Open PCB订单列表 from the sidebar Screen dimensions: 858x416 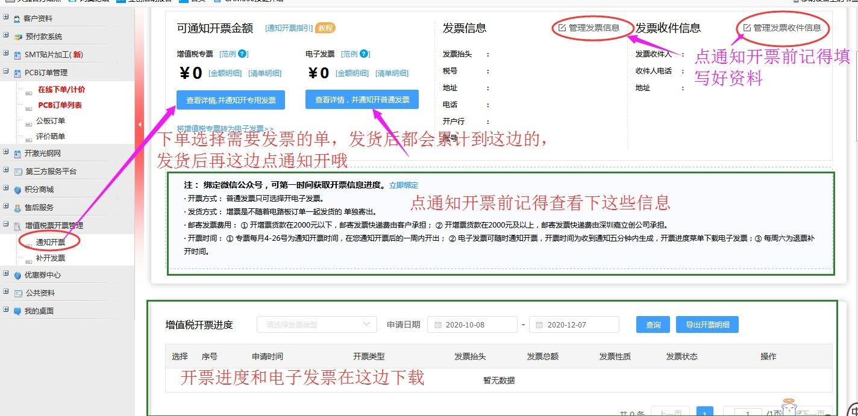pyautogui.click(x=60, y=105)
